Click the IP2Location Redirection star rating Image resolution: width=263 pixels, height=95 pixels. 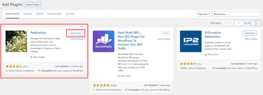point(188,64)
